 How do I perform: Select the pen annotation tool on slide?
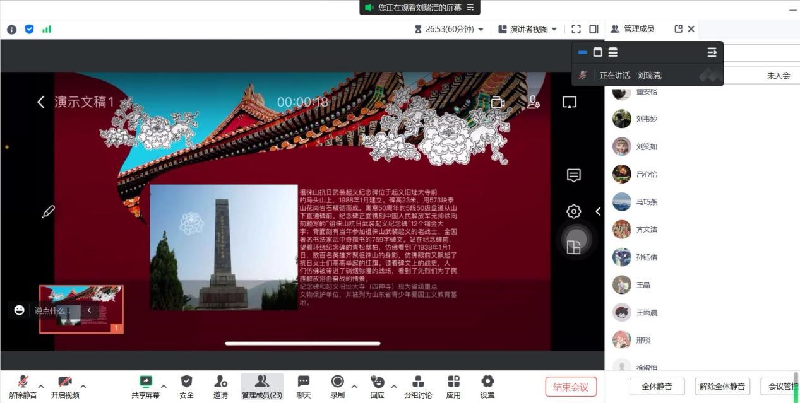(x=49, y=212)
